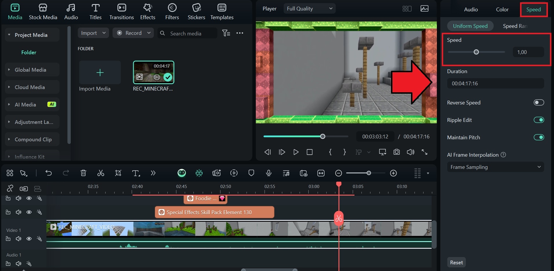Image resolution: width=554 pixels, height=271 pixels.
Task: Click the timeline zoom slider handle
Action: [369, 173]
